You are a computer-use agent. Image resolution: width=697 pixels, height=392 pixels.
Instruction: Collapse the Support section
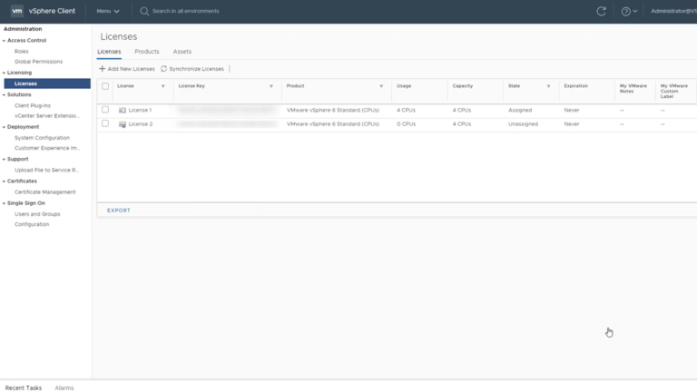[4, 159]
